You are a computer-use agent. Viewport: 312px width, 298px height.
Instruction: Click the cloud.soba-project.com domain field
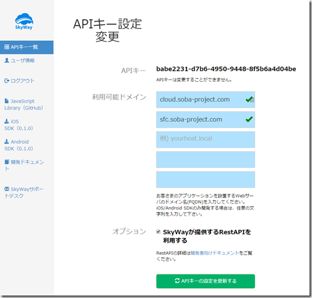(206, 100)
